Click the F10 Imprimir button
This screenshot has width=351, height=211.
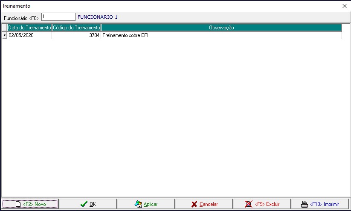click(320, 204)
